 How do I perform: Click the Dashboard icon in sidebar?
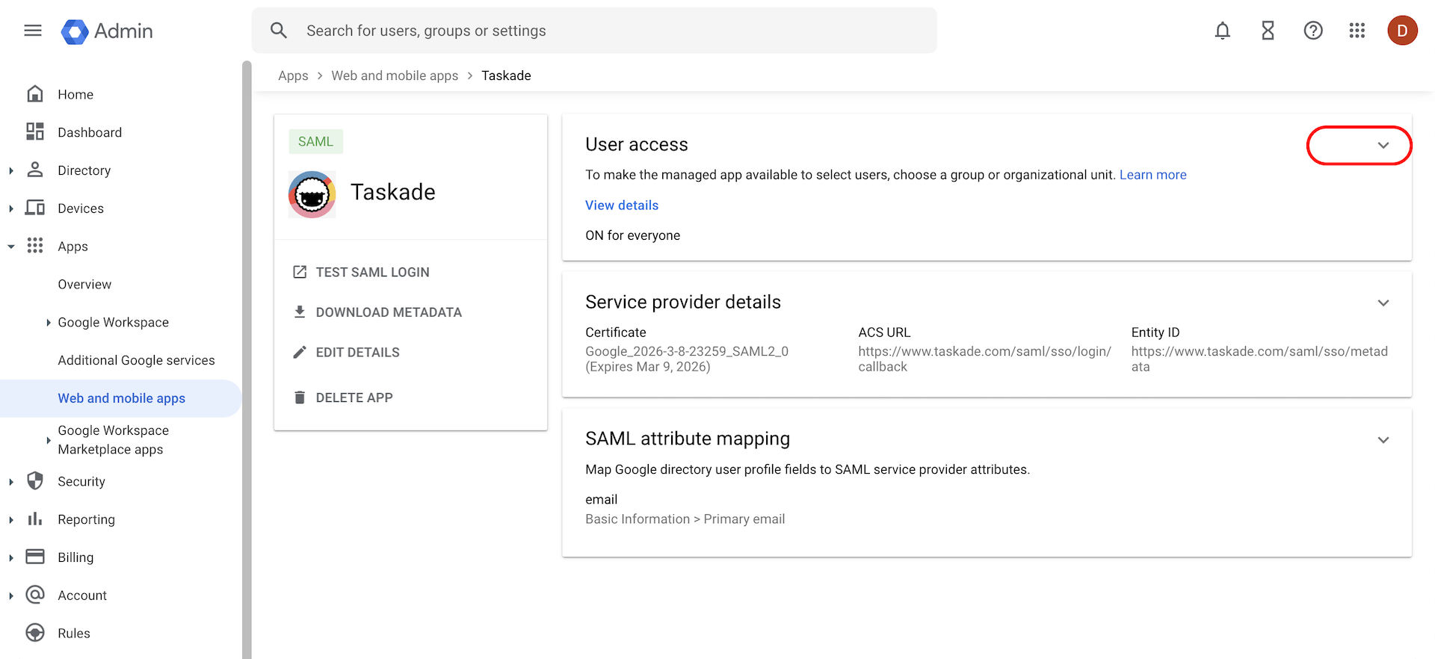pyautogui.click(x=35, y=132)
